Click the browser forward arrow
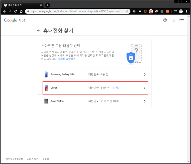Image resolution: width=191 pixels, height=164 pixels. click(x=10, y=11)
